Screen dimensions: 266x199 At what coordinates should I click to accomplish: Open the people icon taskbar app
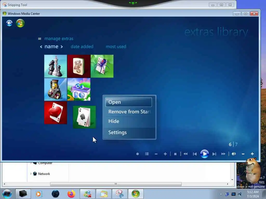(x=88, y=194)
